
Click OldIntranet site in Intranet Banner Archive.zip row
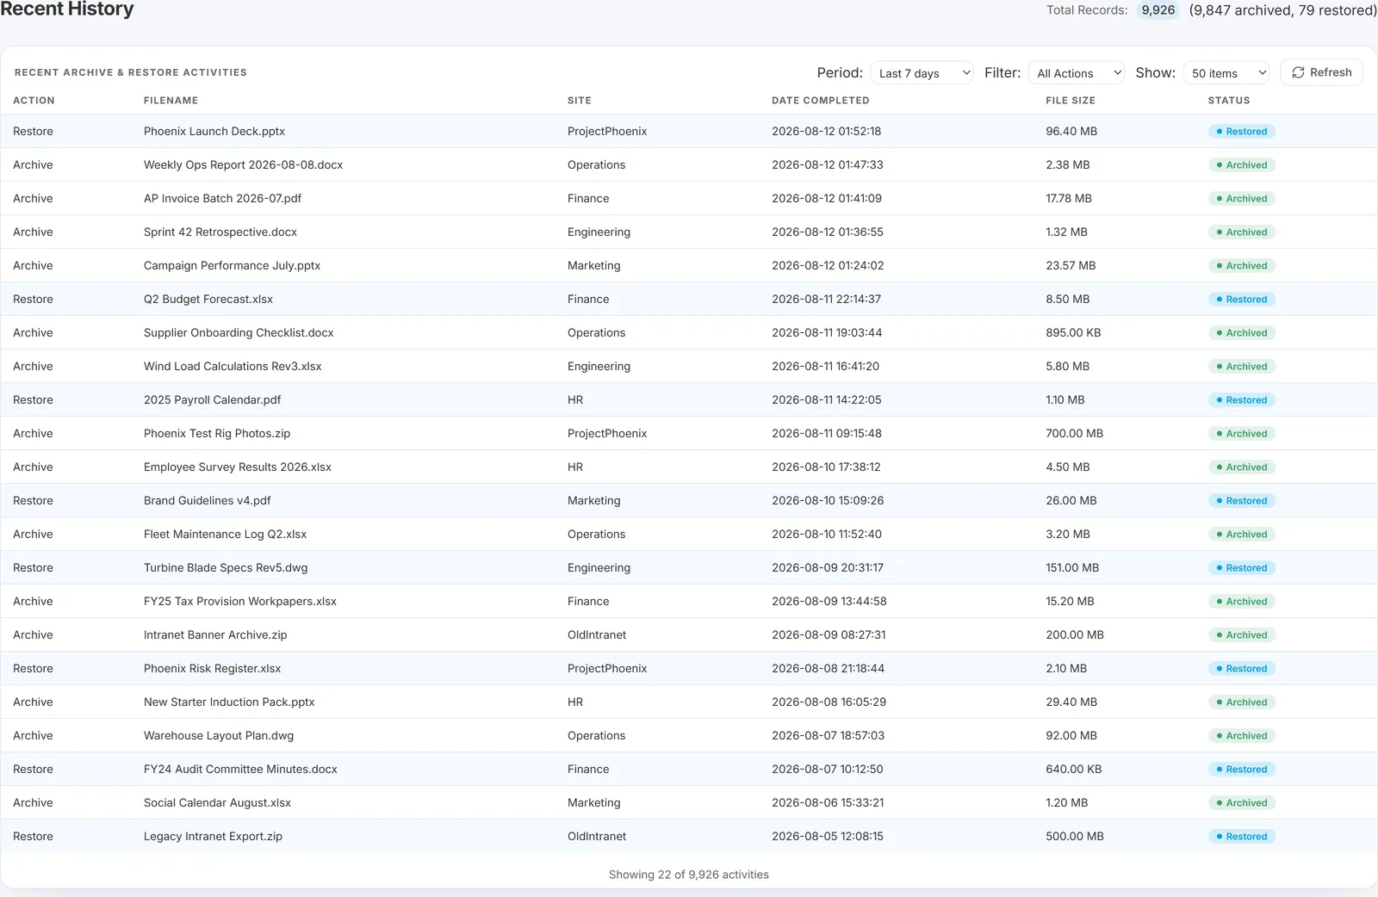597,635
